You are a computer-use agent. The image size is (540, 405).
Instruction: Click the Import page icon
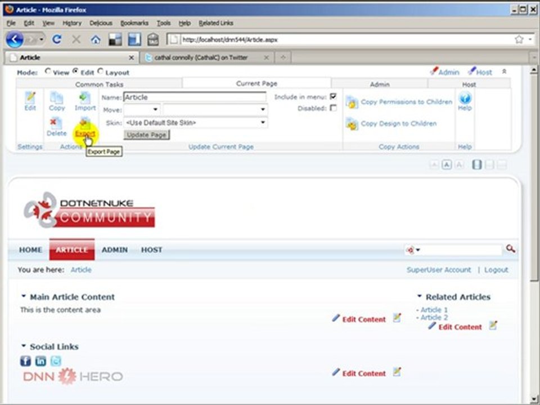point(85,98)
